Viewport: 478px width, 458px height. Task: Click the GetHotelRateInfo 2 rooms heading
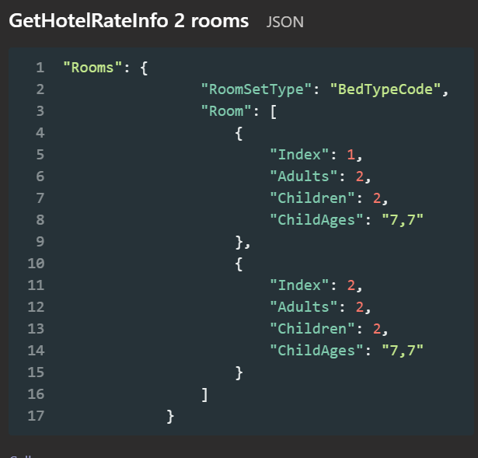pyautogui.click(x=129, y=21)
